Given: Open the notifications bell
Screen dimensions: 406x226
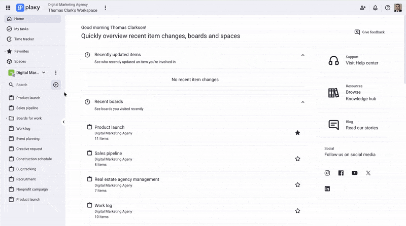Looking at the screenshot, I should 375,8.
